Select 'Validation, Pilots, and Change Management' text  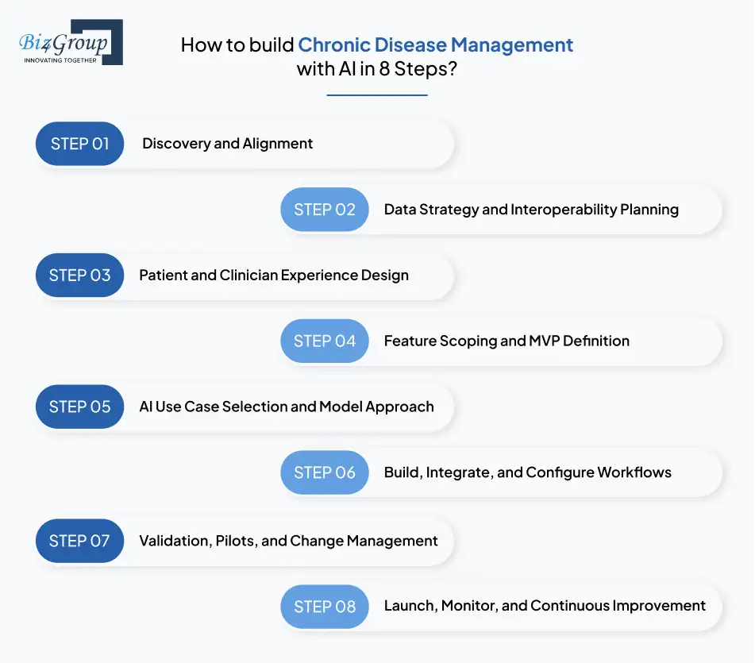pyautogui.click(x=288, y=542)
